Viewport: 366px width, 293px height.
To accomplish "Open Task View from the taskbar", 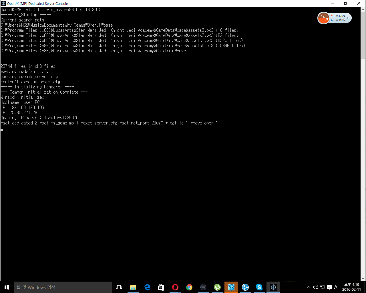I will pos(119,287).
